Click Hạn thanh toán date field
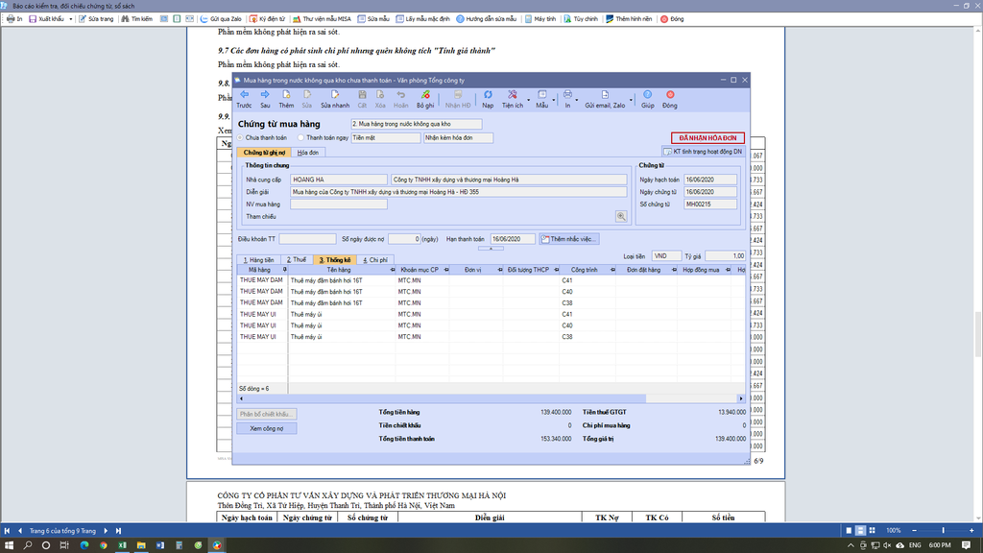Viewport: 983px width, 553px height. [513, 239]
